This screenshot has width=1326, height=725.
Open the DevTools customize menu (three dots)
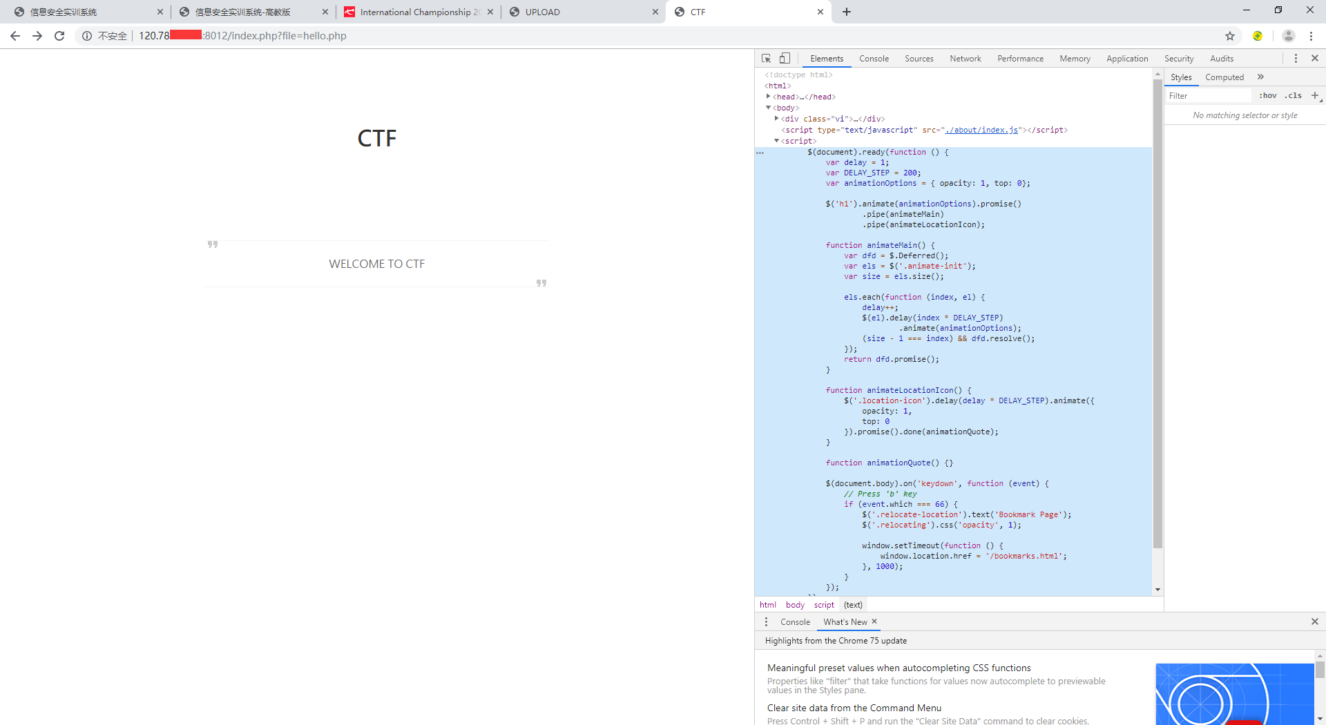click(x=1296, y=58)
